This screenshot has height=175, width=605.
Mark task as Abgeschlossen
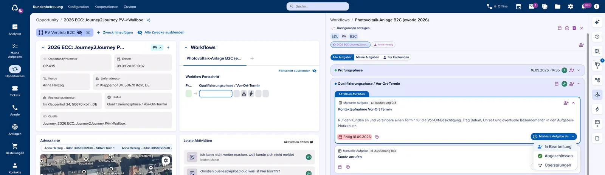[x=555, y=156]
